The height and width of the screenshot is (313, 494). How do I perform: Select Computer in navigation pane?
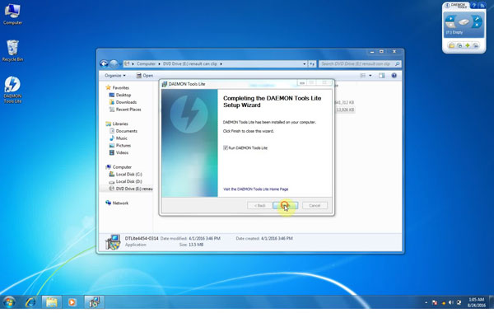pyautogui.click(x=122, y=167)
